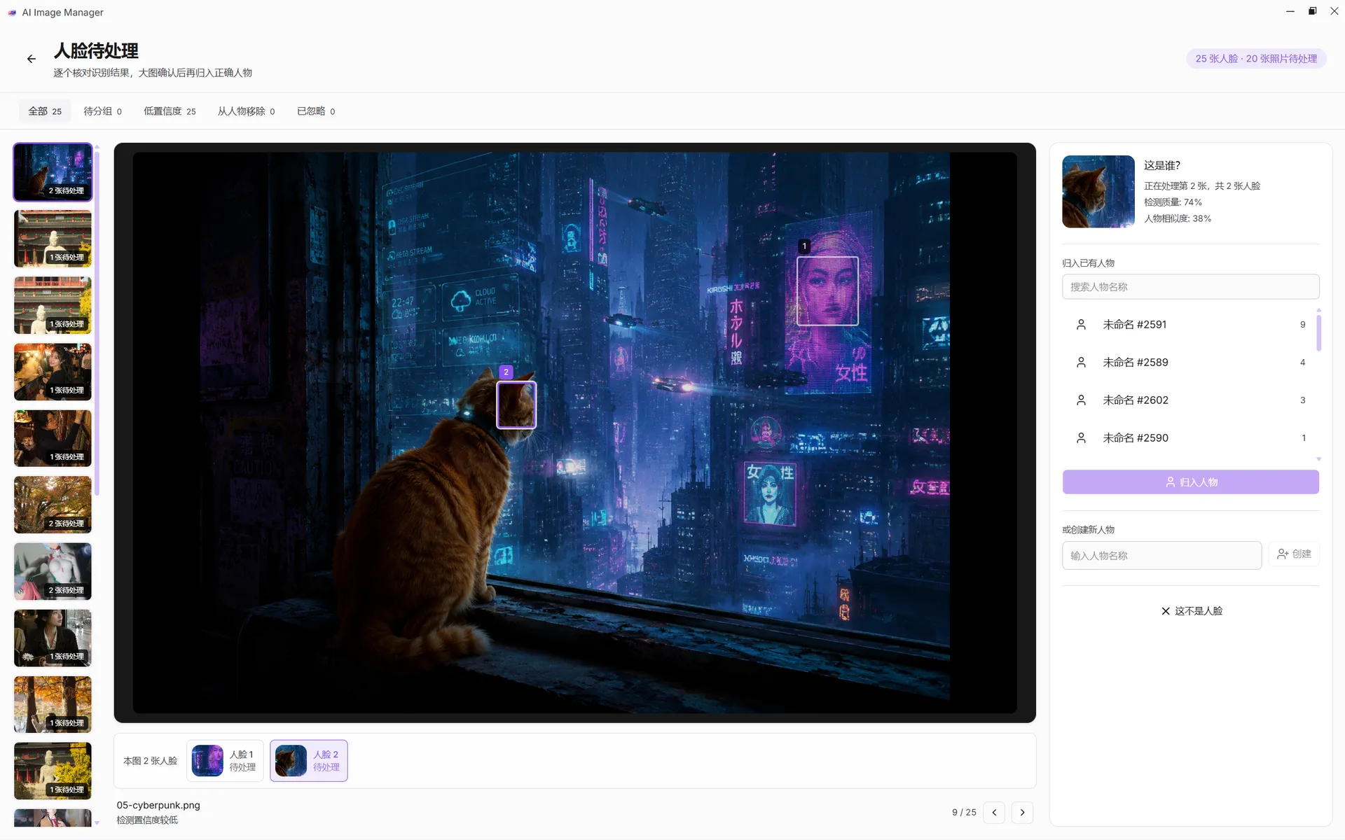The width and height of the screenshot is (1345, 840).
Task: Go back using the arrow beside 人脸待处理
Action: pyautogui.click(x=32, y=59)
